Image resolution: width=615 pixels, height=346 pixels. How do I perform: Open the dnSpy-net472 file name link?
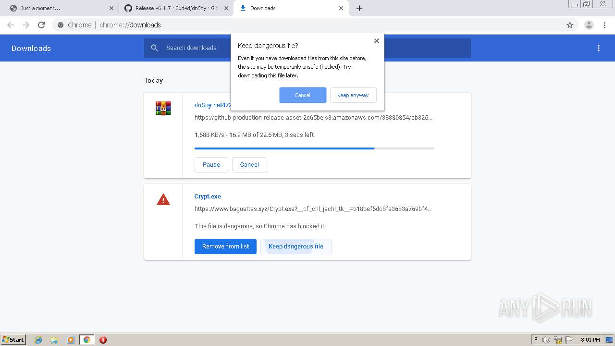click(213, 105)
